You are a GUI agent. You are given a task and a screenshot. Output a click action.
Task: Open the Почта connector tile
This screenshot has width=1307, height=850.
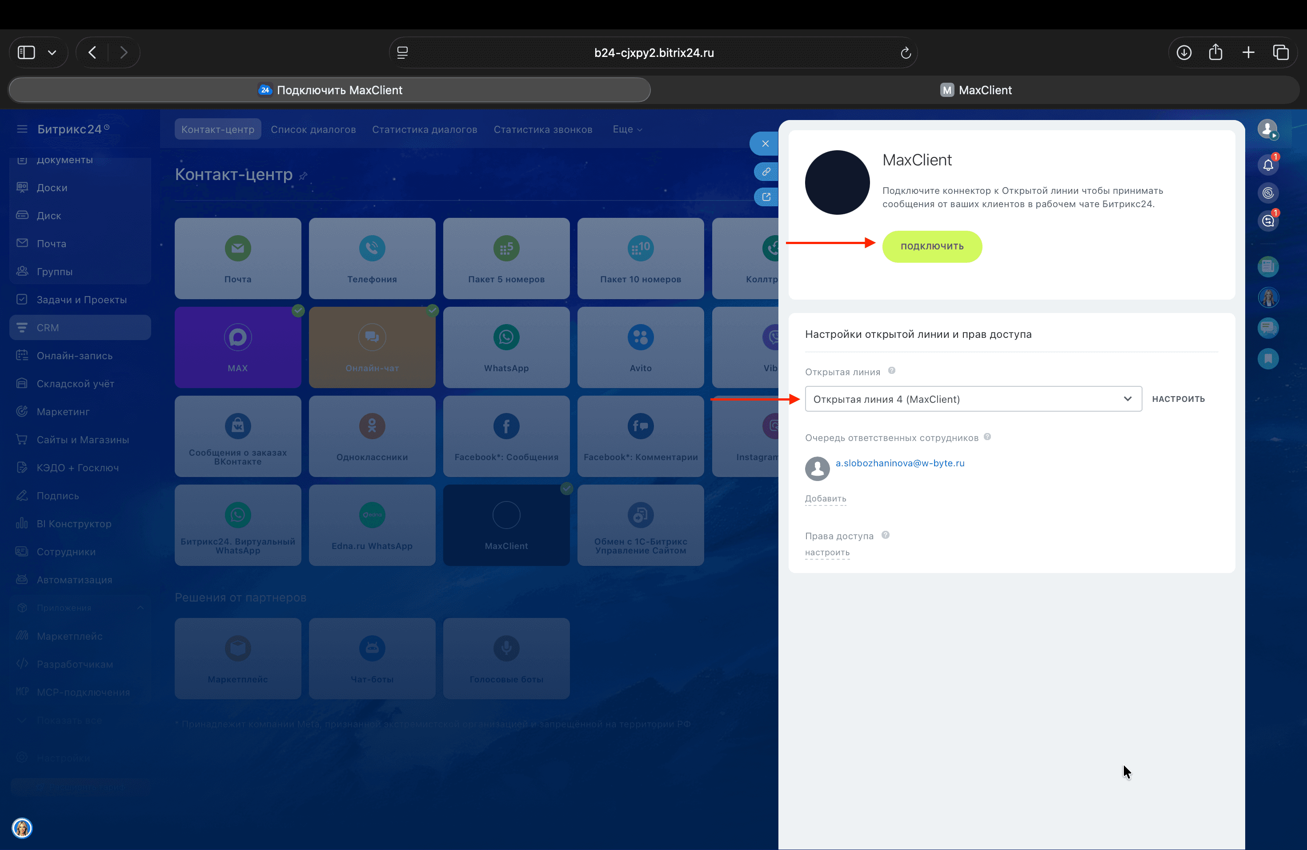pyautogui.click(x=238, y=259)
